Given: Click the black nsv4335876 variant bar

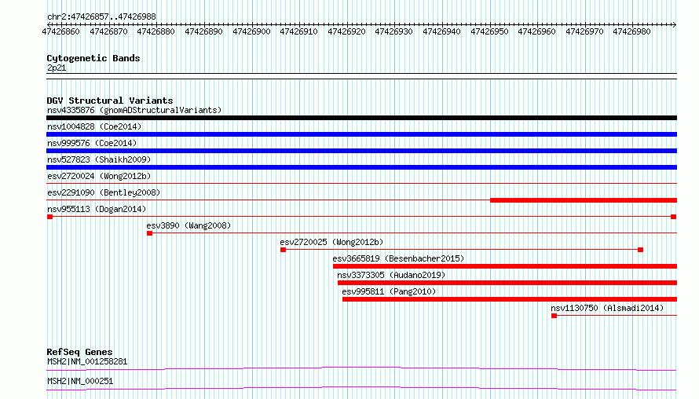Looking at the screenshot, I should [x=361, y=118].
